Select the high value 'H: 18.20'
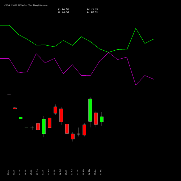 pos(93,9)
